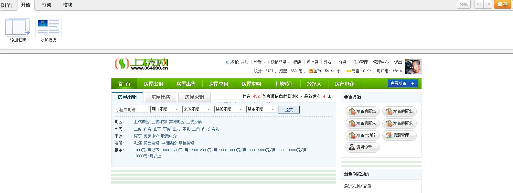Click the 元宝 ingot icon
Screen dimensions: 513x193
tap(349, 71)
